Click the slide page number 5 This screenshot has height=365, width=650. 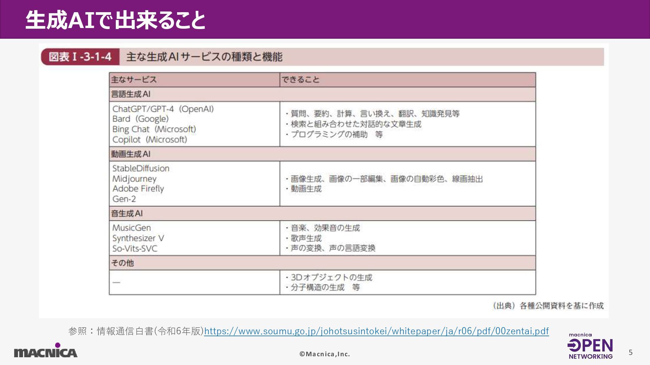click(x=630, y=352)
